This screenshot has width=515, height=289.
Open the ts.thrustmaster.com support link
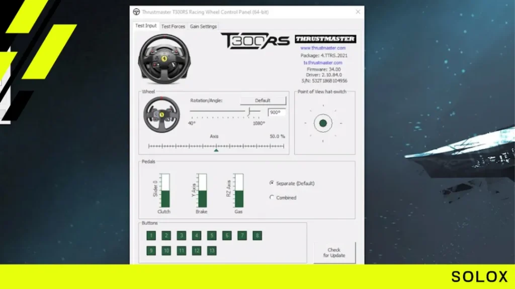pos(323,63)
